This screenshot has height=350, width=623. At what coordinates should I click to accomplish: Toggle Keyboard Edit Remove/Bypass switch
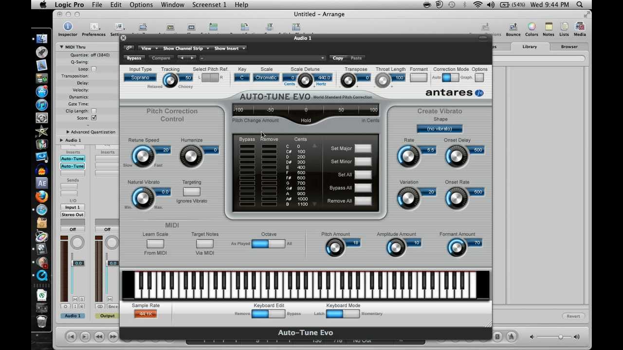coord(268,314)
